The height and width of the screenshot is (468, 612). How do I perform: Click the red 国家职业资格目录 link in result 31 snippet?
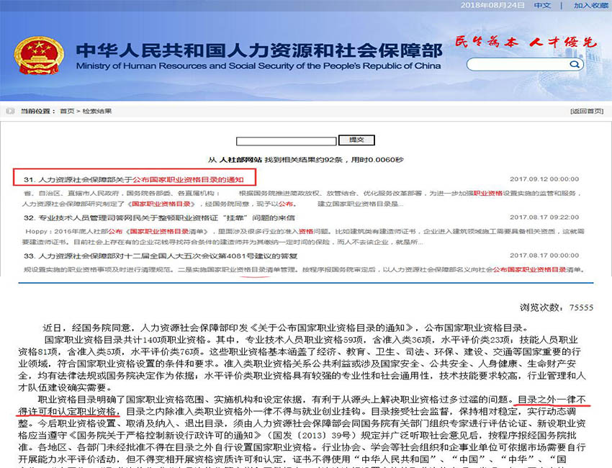[x=161, y=204]
